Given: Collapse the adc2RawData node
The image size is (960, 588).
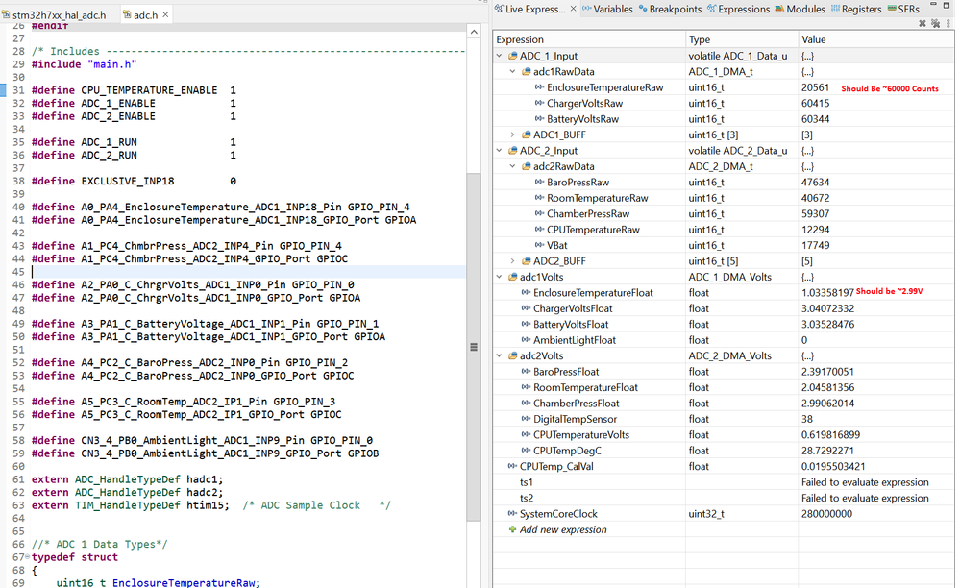Looking at the screenshot, I should click(512, 166).
